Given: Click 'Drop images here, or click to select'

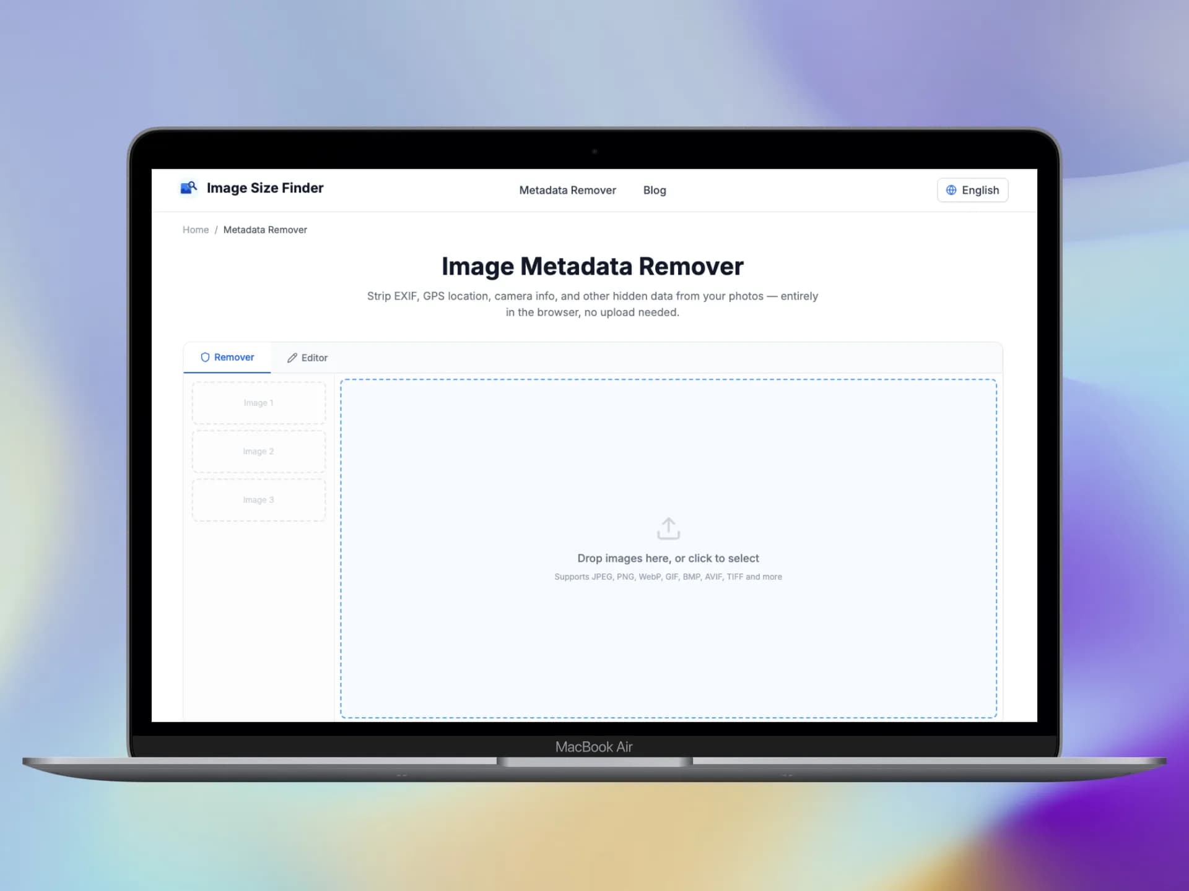Looking at the screenshot, I should pyautogui.click(x=668, y=558).
